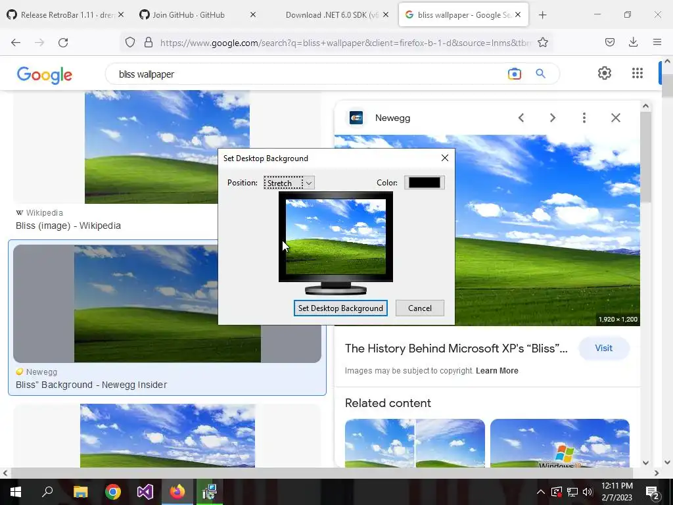673x505 pixels.
Task: Launch Chrome from the taskbar
Action: (113, 492)
